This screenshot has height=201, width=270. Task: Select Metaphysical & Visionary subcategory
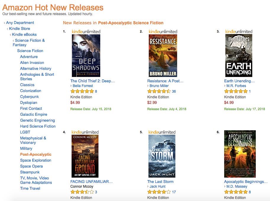coord(33,140)
